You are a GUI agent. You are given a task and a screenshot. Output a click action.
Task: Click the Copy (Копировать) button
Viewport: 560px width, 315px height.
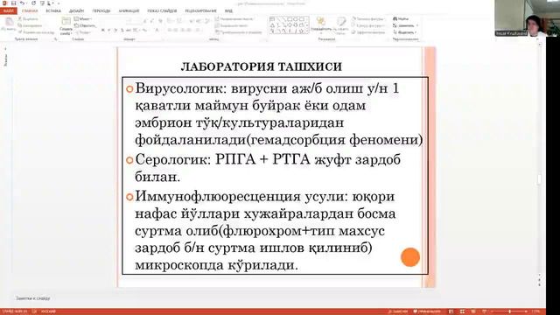[31, 25]
